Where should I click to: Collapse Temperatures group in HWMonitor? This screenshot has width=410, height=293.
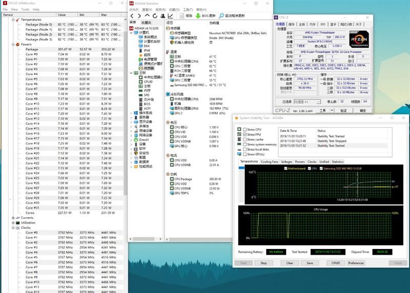point(13,19)
